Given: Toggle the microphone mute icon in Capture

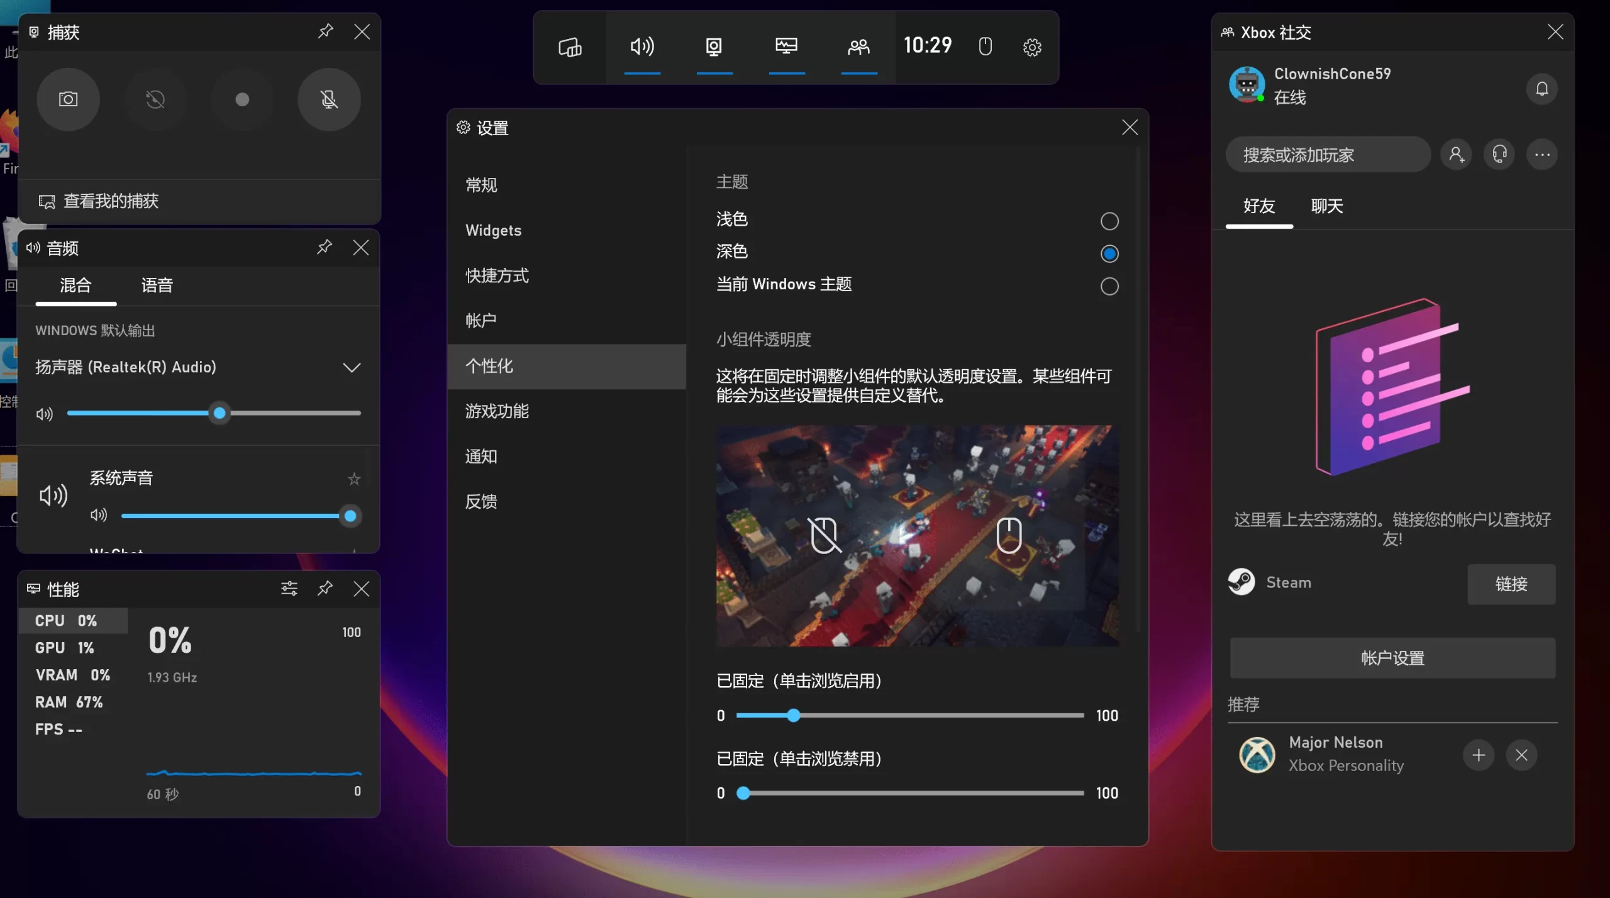Looking at the screenshot, I should [328, 99].
